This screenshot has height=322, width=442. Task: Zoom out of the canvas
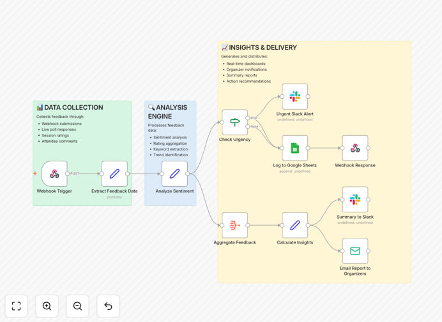point(77,306)
